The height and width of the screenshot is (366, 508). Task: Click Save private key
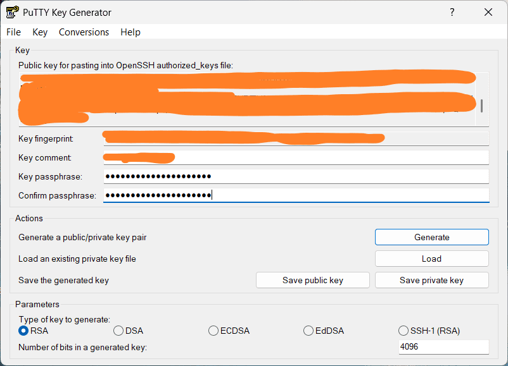pos(432,280)
